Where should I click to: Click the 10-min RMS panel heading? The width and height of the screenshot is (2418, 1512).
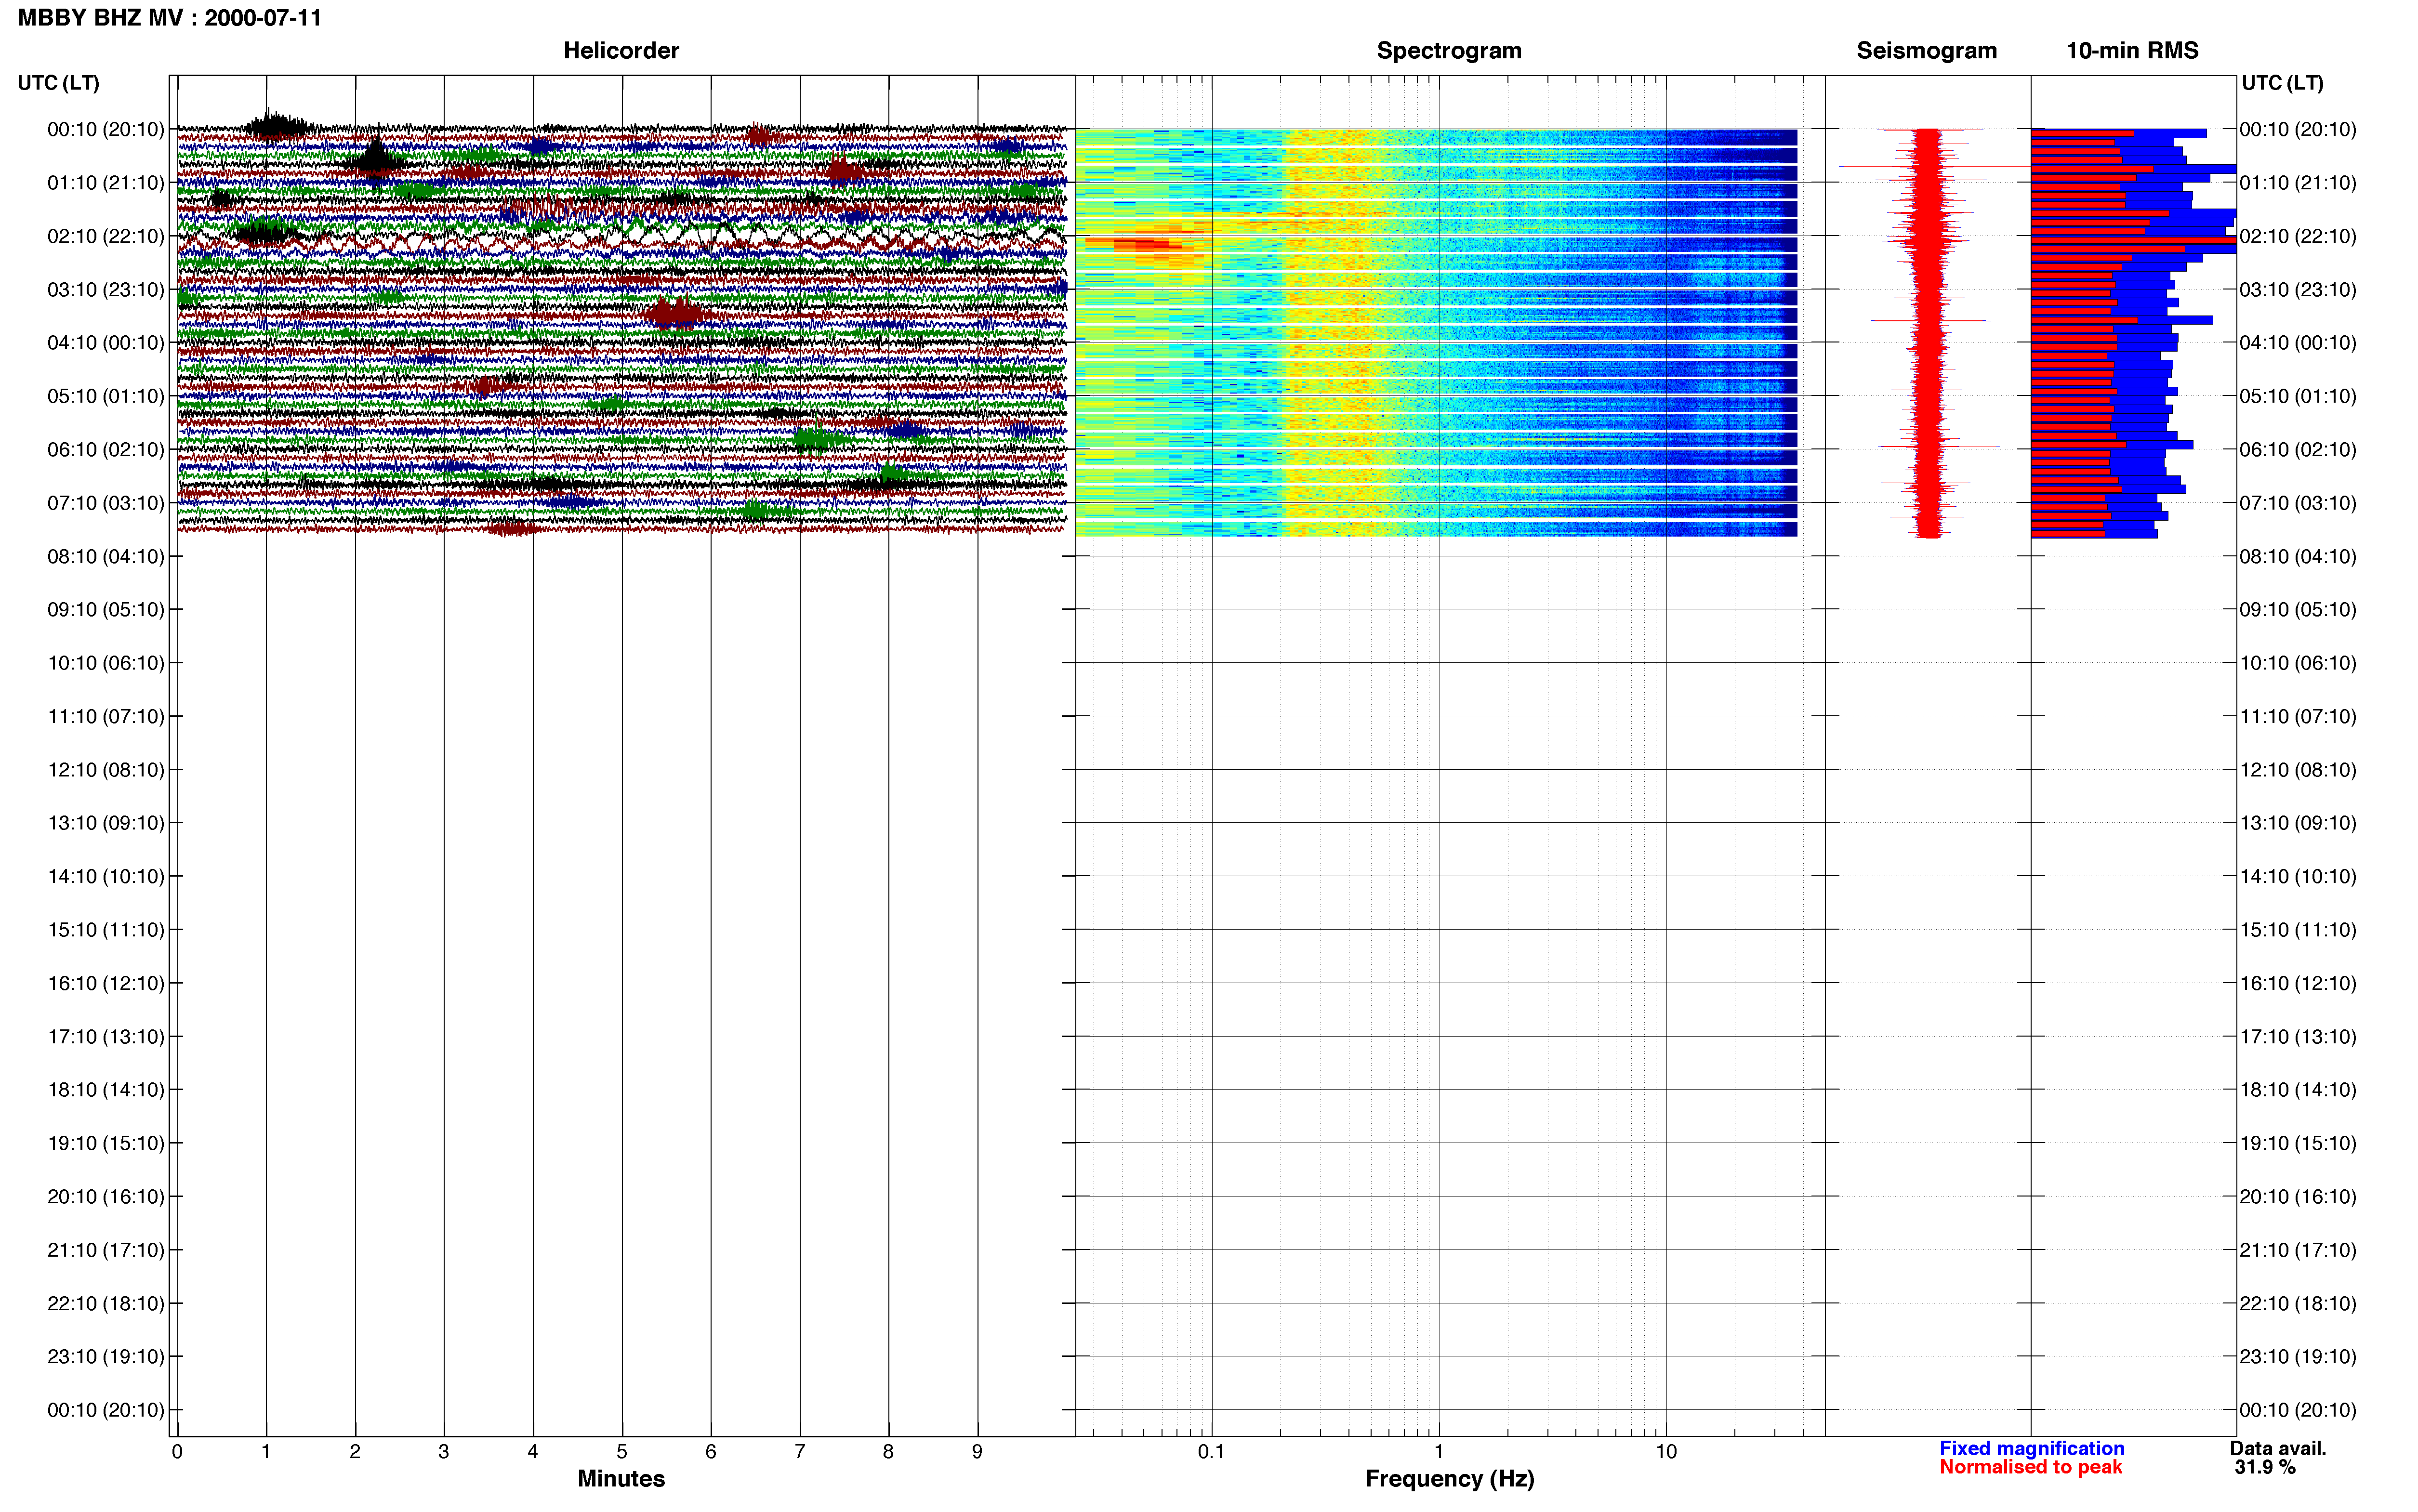[2132, 50]
